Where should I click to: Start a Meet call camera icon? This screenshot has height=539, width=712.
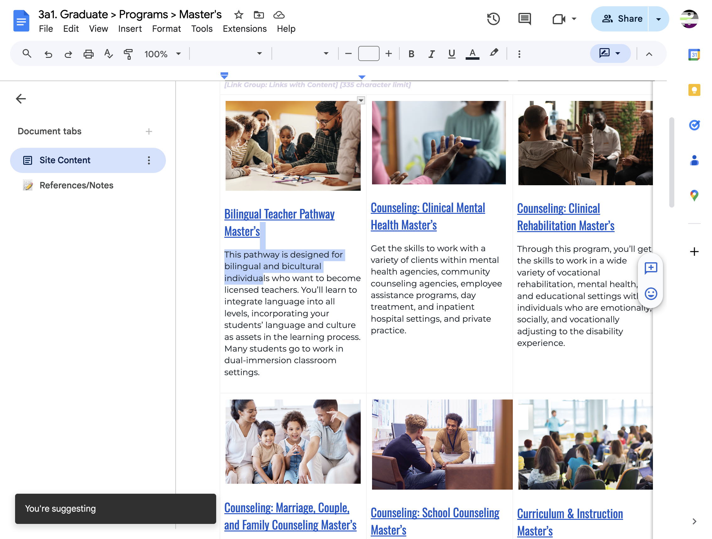558,19
